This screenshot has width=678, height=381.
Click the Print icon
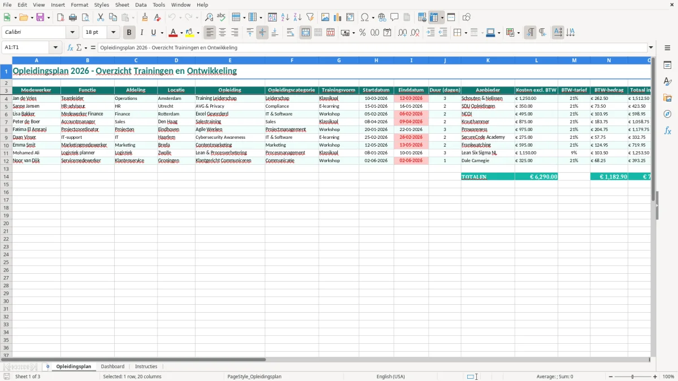pos(73,17)
